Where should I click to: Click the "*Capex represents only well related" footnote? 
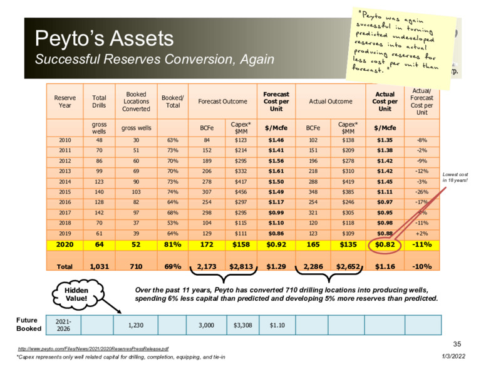click(121, 357)
